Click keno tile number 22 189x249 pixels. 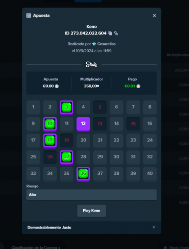coord(117,140)
